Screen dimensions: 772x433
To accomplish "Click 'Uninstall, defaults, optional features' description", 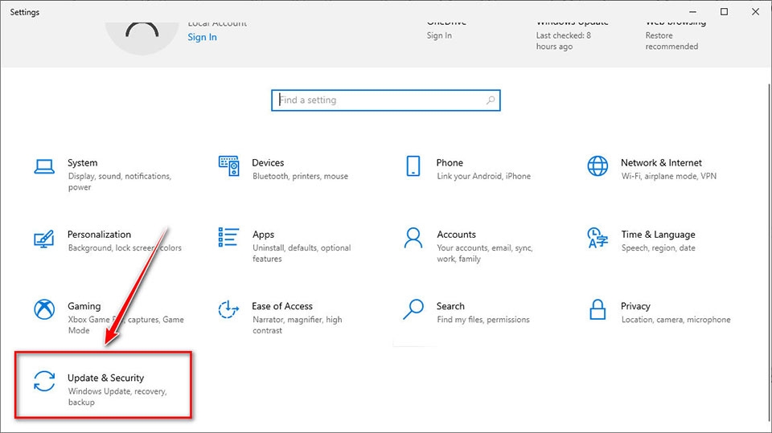I will pyautogui.click(x=302, y=253).
